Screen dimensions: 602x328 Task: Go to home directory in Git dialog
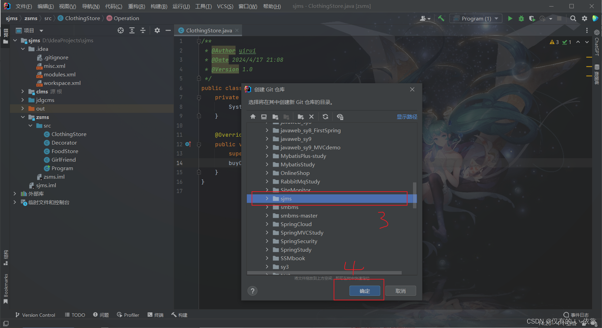point(253,117)
